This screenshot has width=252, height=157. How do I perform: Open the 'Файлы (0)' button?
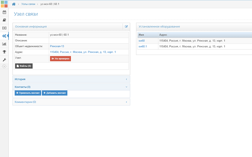pyautogui.click(x=24, y=66)
